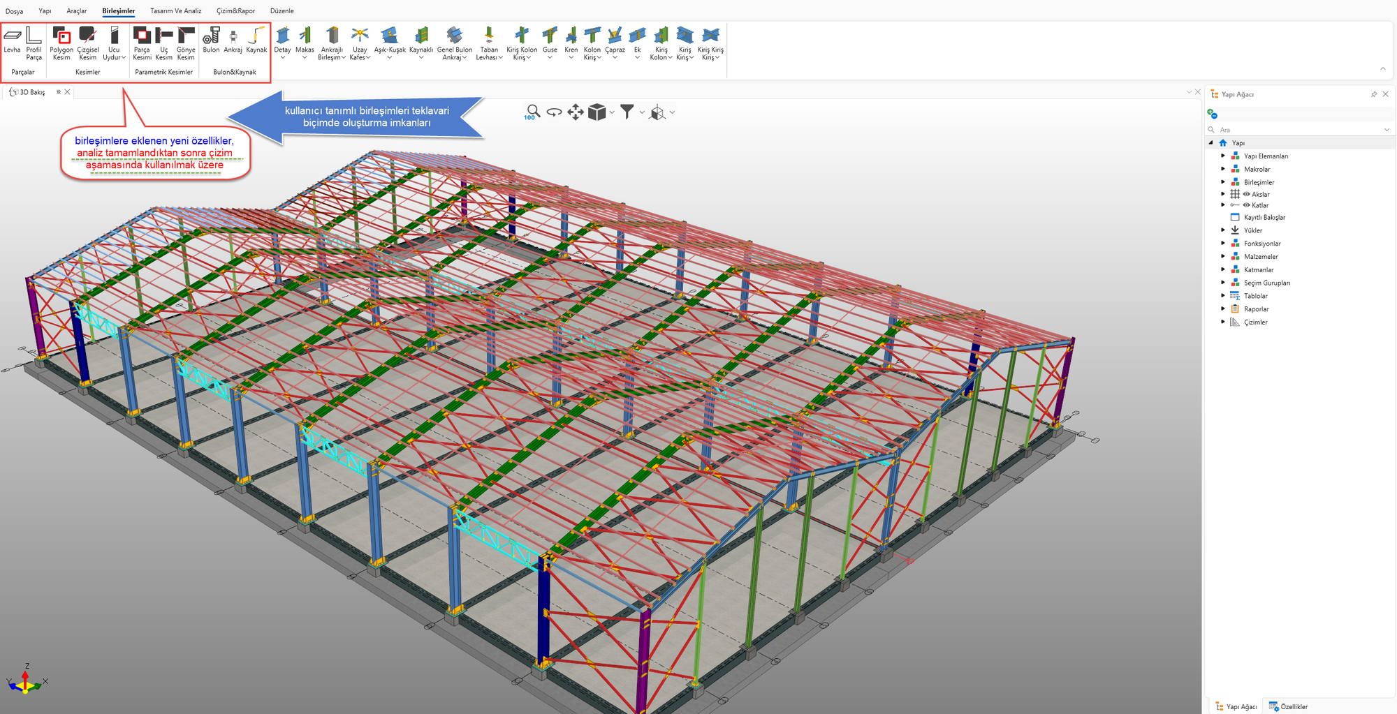The image size is (1397, 714).
Task: Toggle visibility eye for Akslar
Action: pyautogui.click(x=1246, y=194)
